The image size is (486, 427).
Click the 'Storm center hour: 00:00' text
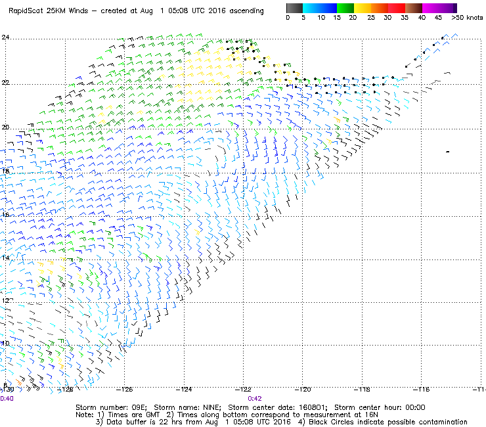point(380,407)
